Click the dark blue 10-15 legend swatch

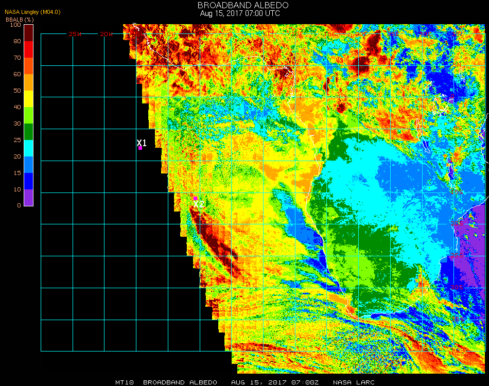(x=29, y=181)
